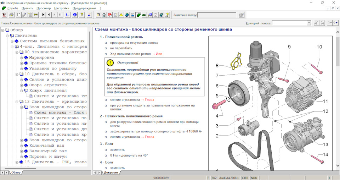Viewport: 340px width, 180px height.
Task: Click 'NDU' in the status bar
Action: tap(254, 178)
